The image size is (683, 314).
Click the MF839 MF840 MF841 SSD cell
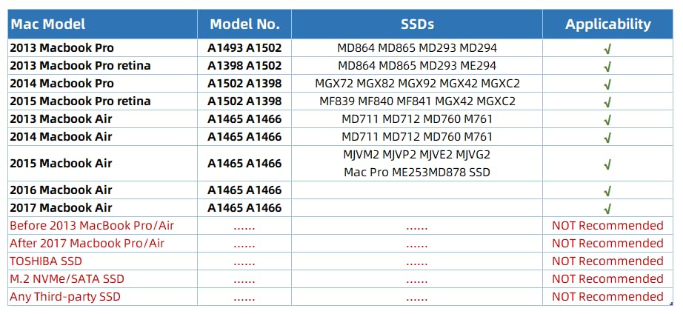tap(417, 101)
